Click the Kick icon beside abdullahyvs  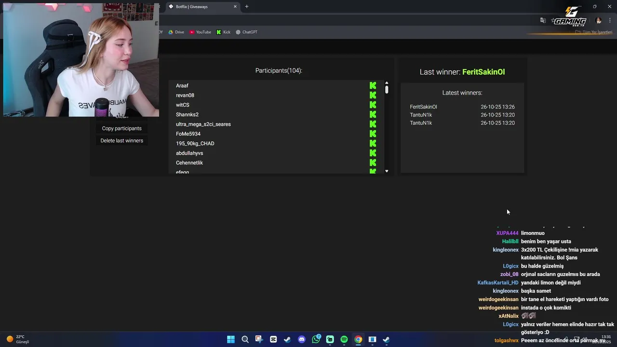pos(373,153)
